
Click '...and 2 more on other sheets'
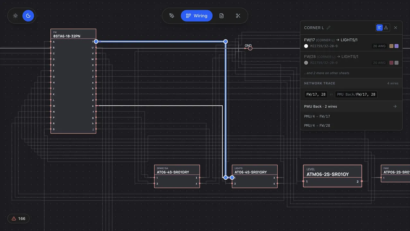click(x=327, y=73)
